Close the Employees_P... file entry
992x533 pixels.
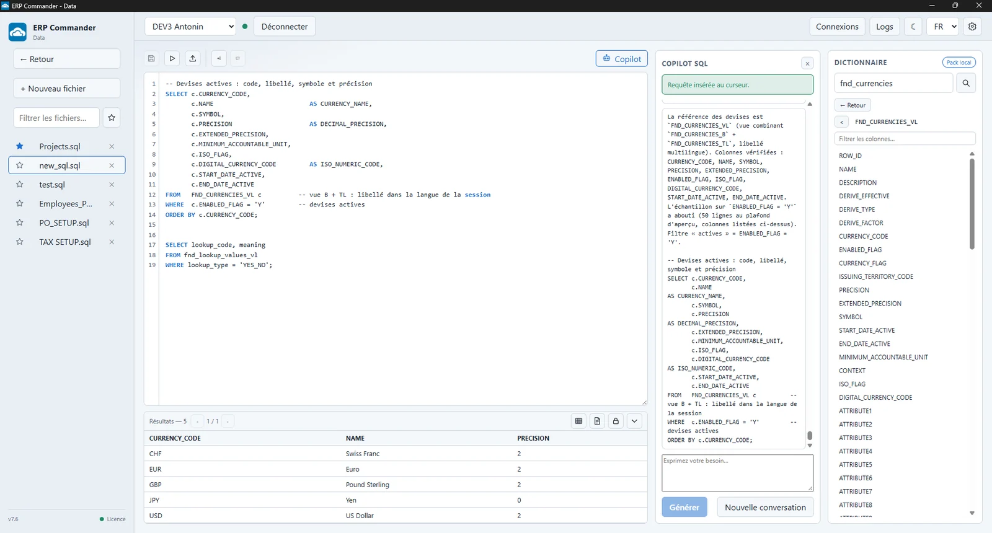[112, 204]
